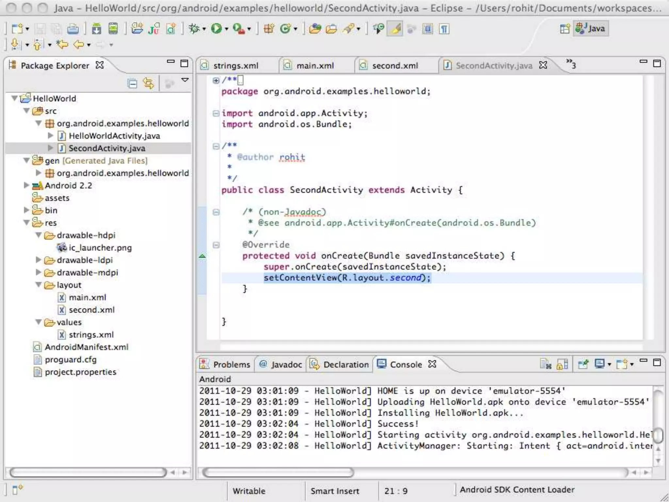The image size is (669, 502).
Task: Open the Android Virtual Device Manager icon
Action: pyautogui.click(x=113, y=29)
